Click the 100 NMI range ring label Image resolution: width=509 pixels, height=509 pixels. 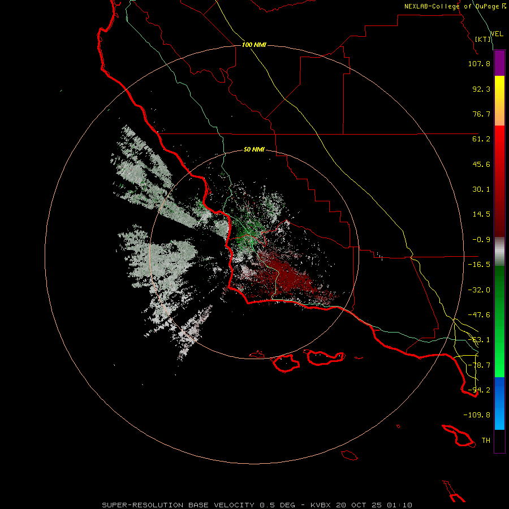pyautogui.click(x=254, y=45)
